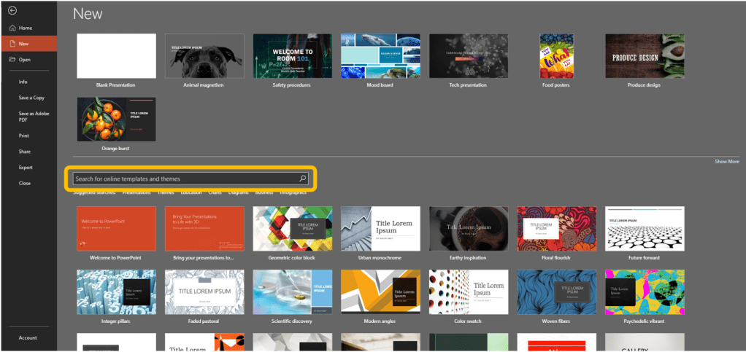Search suggested term Education
This screenshot has width=746, height=352.
pyautogui.click(x=191, y=193)
